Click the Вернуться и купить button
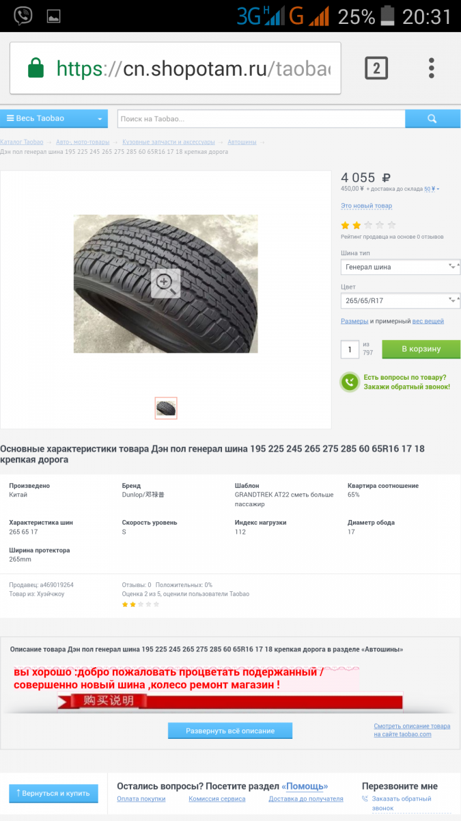 click(x=53, y=794)
